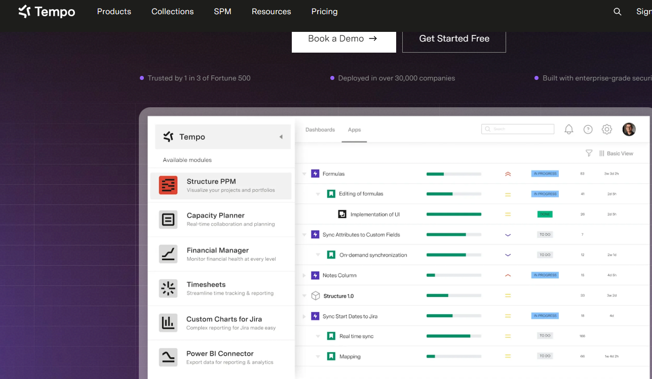Select the Structure PPM module icon
The width and height of the screenshot is (652, 379).
pos(168,185)
